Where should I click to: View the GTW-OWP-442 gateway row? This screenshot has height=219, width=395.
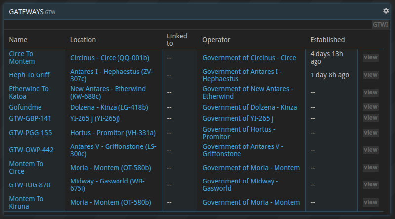click(370, 150)
